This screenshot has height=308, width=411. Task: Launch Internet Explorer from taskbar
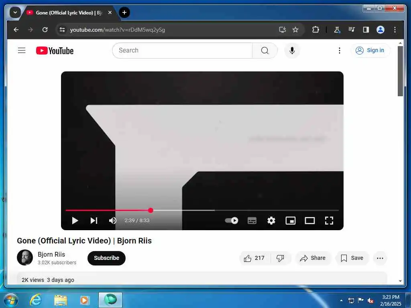(36, 300)
